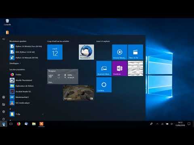194x145 pixels.
Task: Open File Explorer from Start sidebar
Action: point(4,104)
